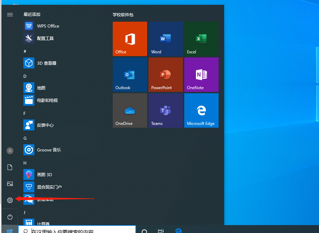Click letter header D to jump alphabetically

[x=24, y=76]
